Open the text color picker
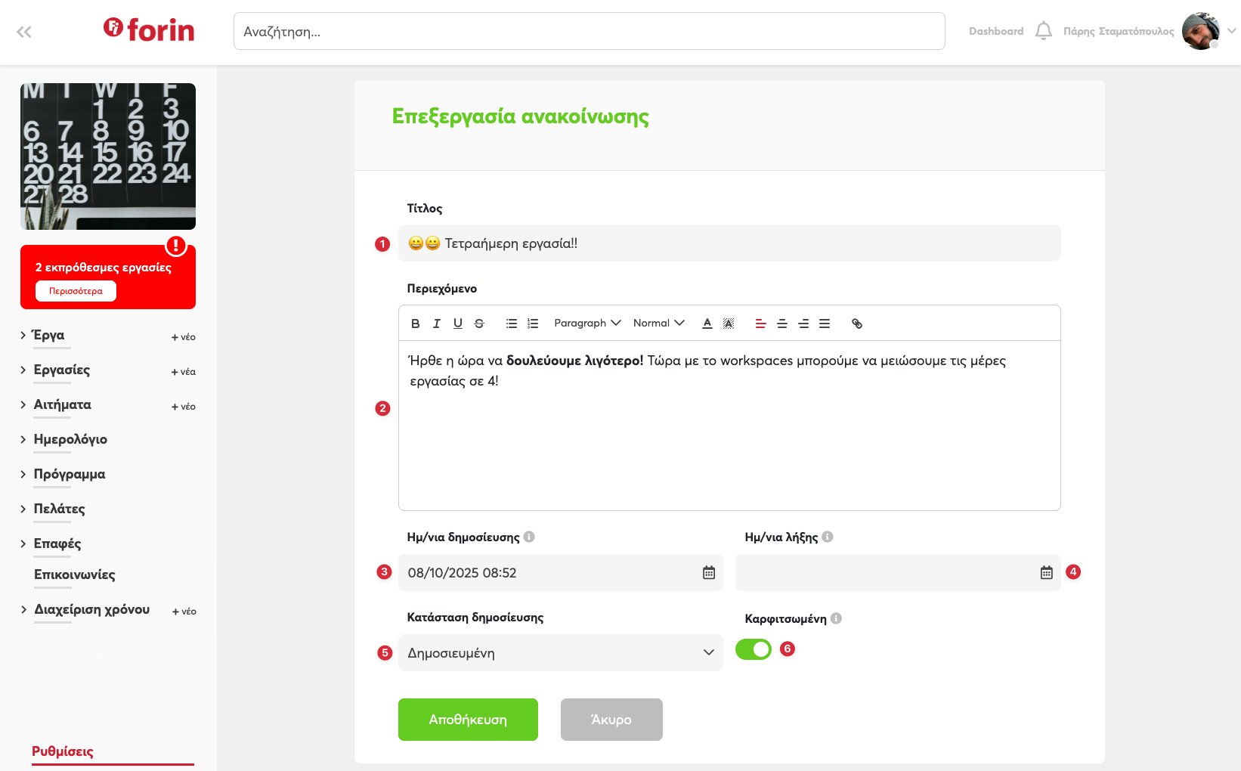This screenshot has width=1241, height=771. click(707, 324)
